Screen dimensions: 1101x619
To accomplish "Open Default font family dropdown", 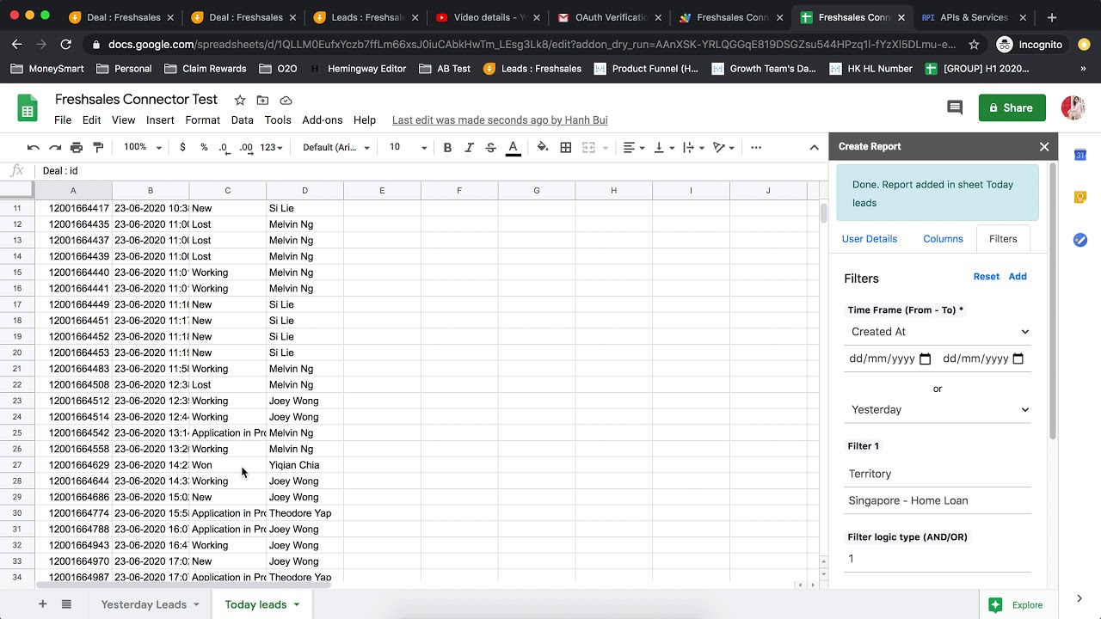I will pos(336,148).
